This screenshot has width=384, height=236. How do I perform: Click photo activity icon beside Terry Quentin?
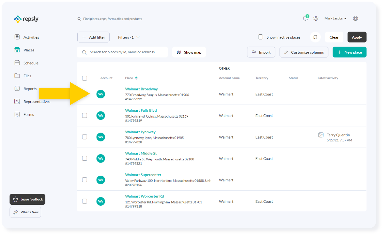point(321,135)
